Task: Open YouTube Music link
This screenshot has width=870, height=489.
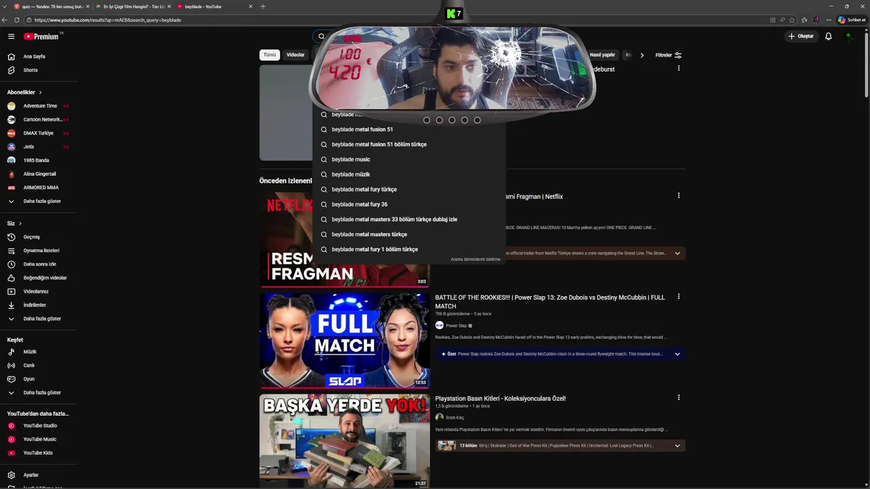Action: 39,439
